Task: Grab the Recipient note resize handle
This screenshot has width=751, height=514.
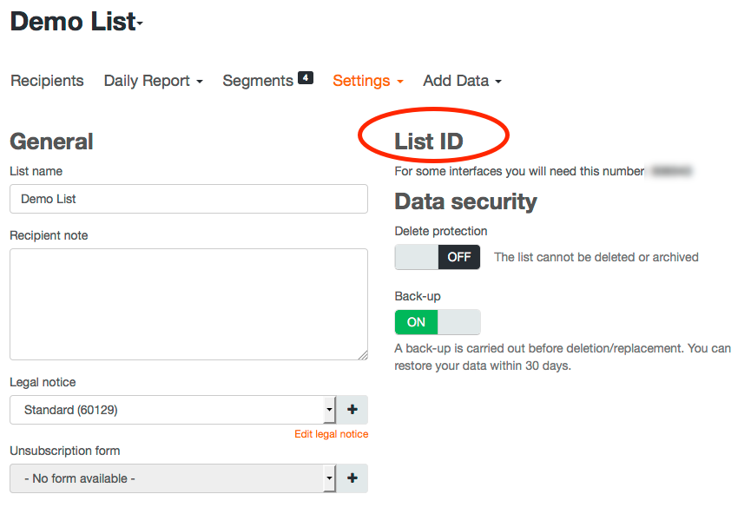Action: coord(363,354)
